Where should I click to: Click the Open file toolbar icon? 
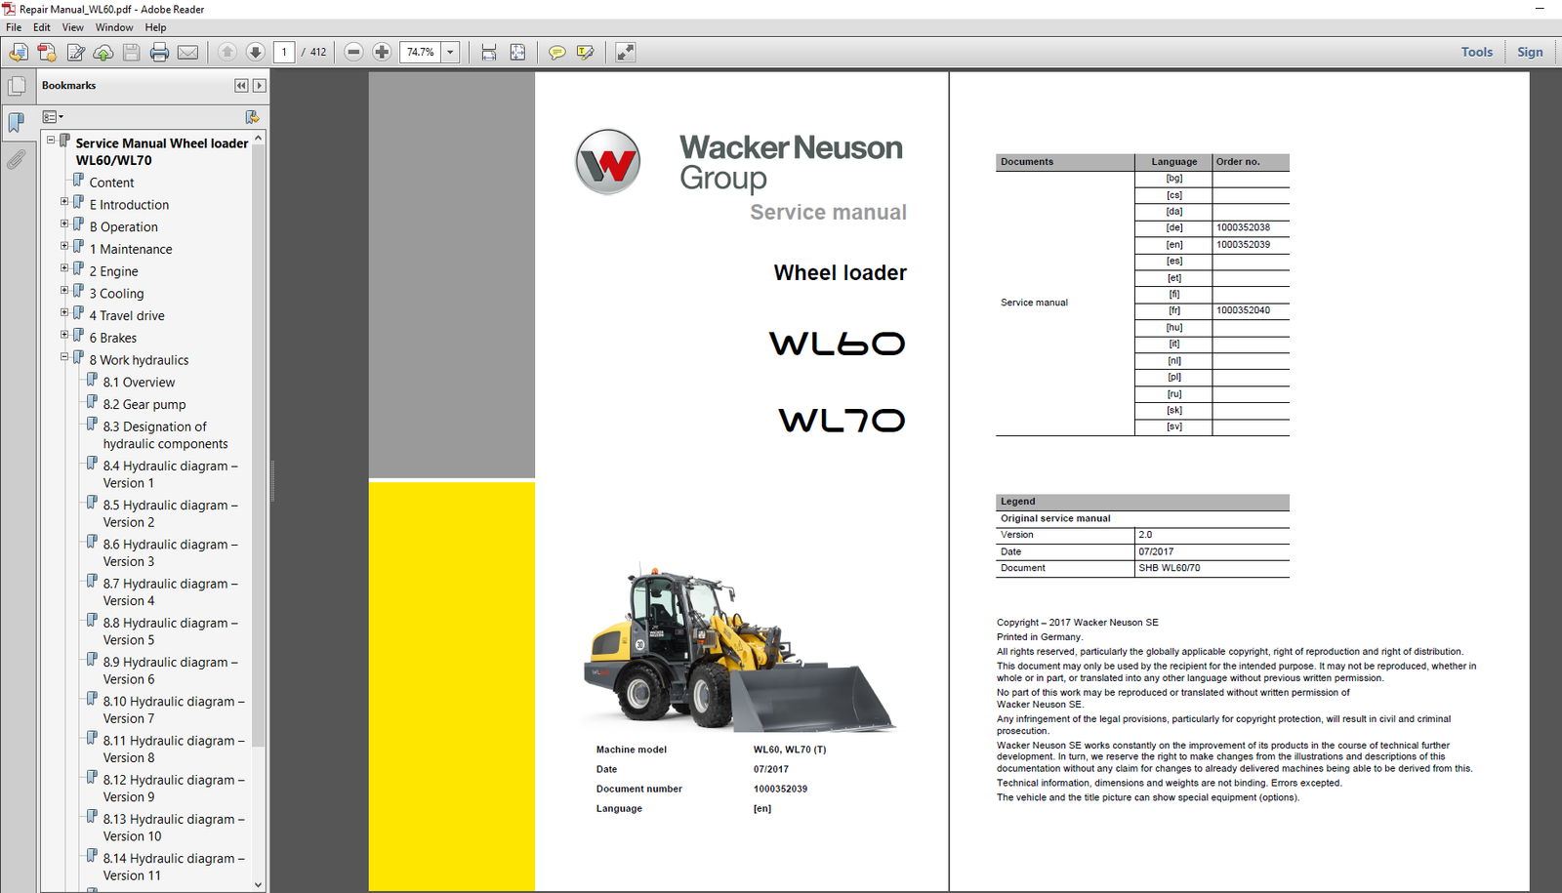(x=19, y=52)
